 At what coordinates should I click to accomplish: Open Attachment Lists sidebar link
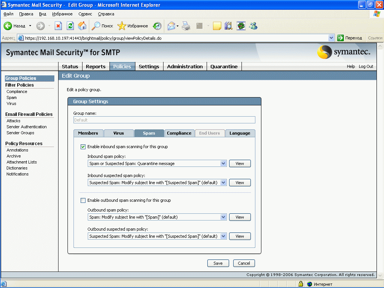point(21,162)
